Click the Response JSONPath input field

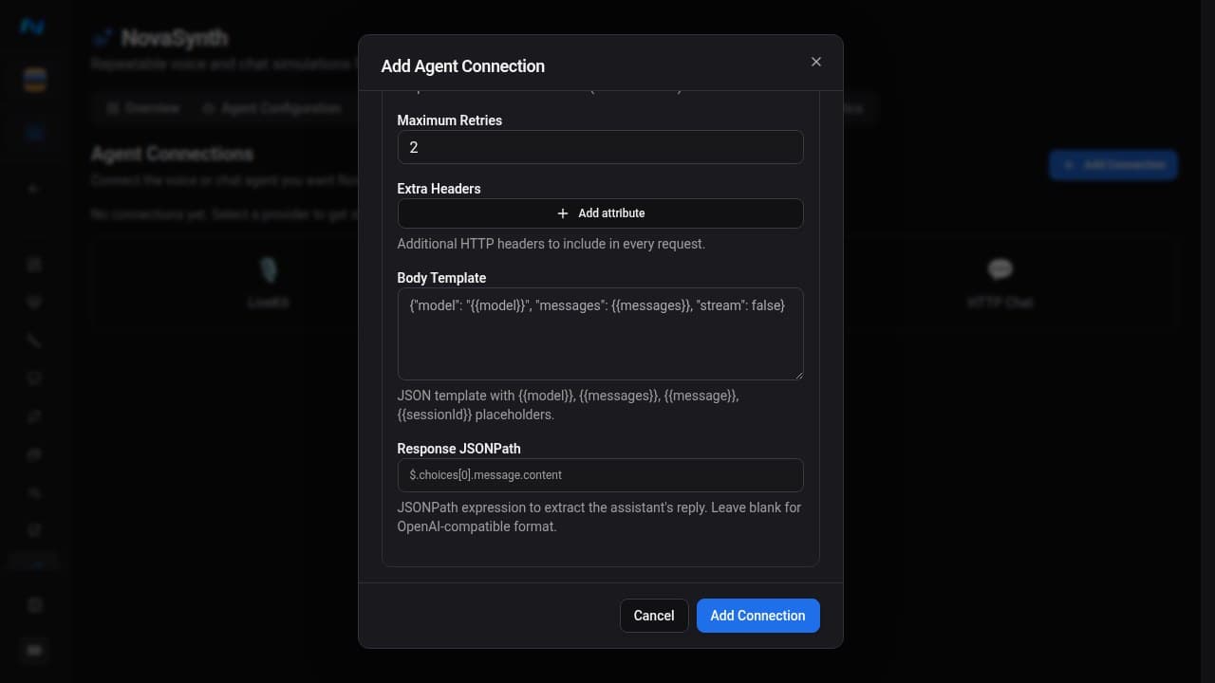(600, 475)
